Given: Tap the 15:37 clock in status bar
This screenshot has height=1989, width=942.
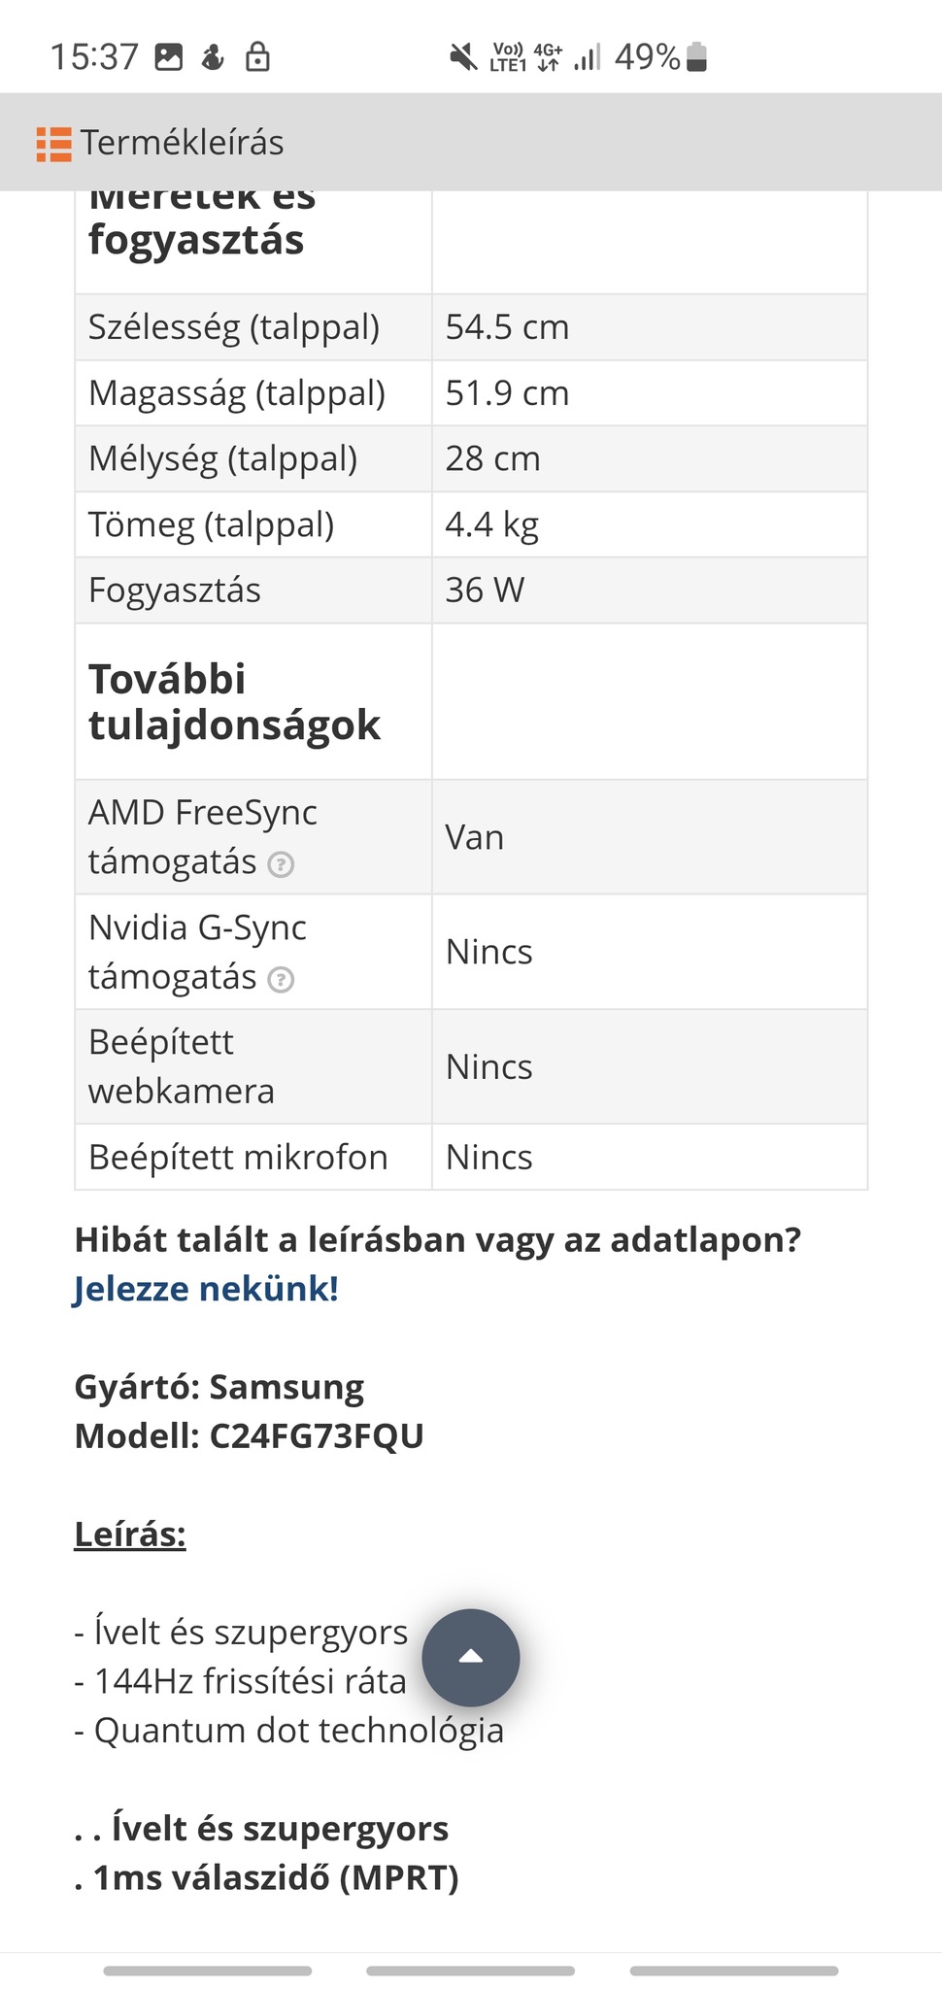Looking at the screenshot, I should click(94, 58).
